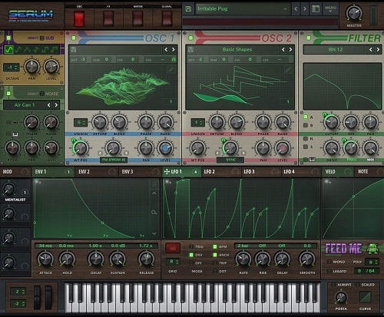384x317 pixels.
Task: Click the LFO RATE knob
Action: point(243,259)
